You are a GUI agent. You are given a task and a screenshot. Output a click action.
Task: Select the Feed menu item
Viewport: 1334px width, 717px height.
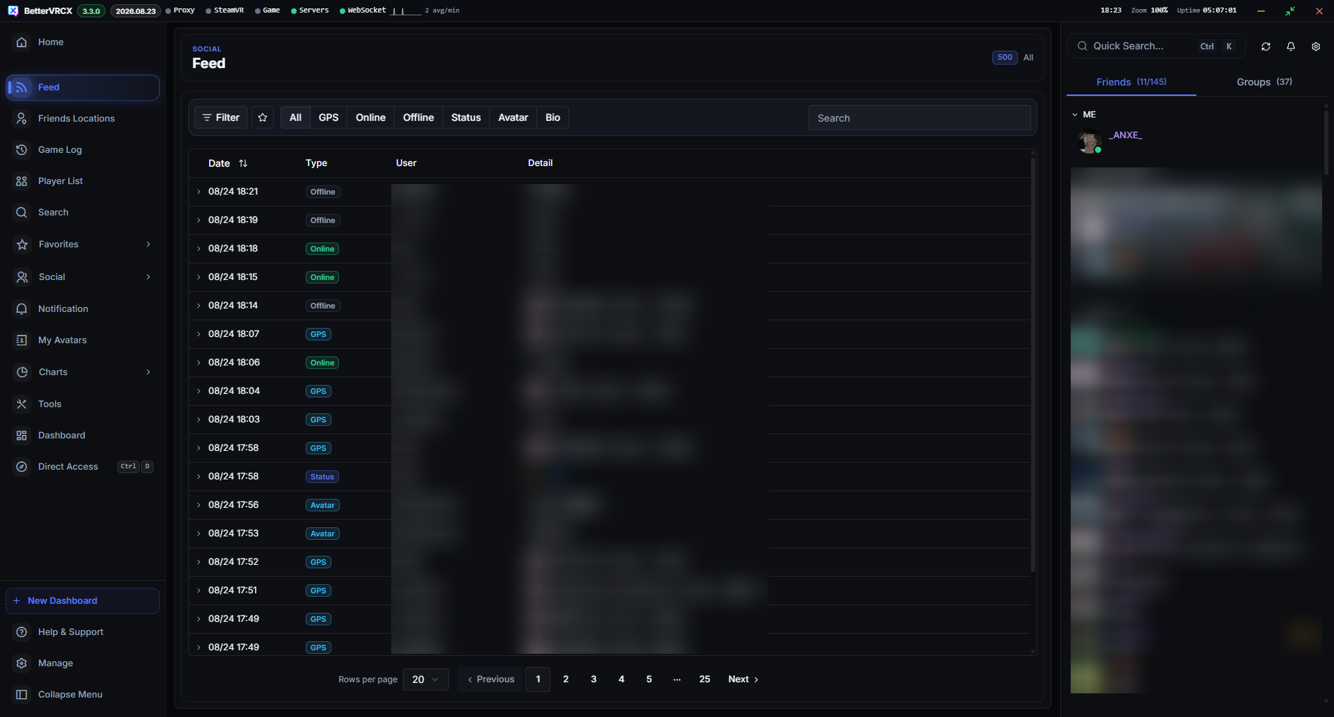click(x=83, y=88)
